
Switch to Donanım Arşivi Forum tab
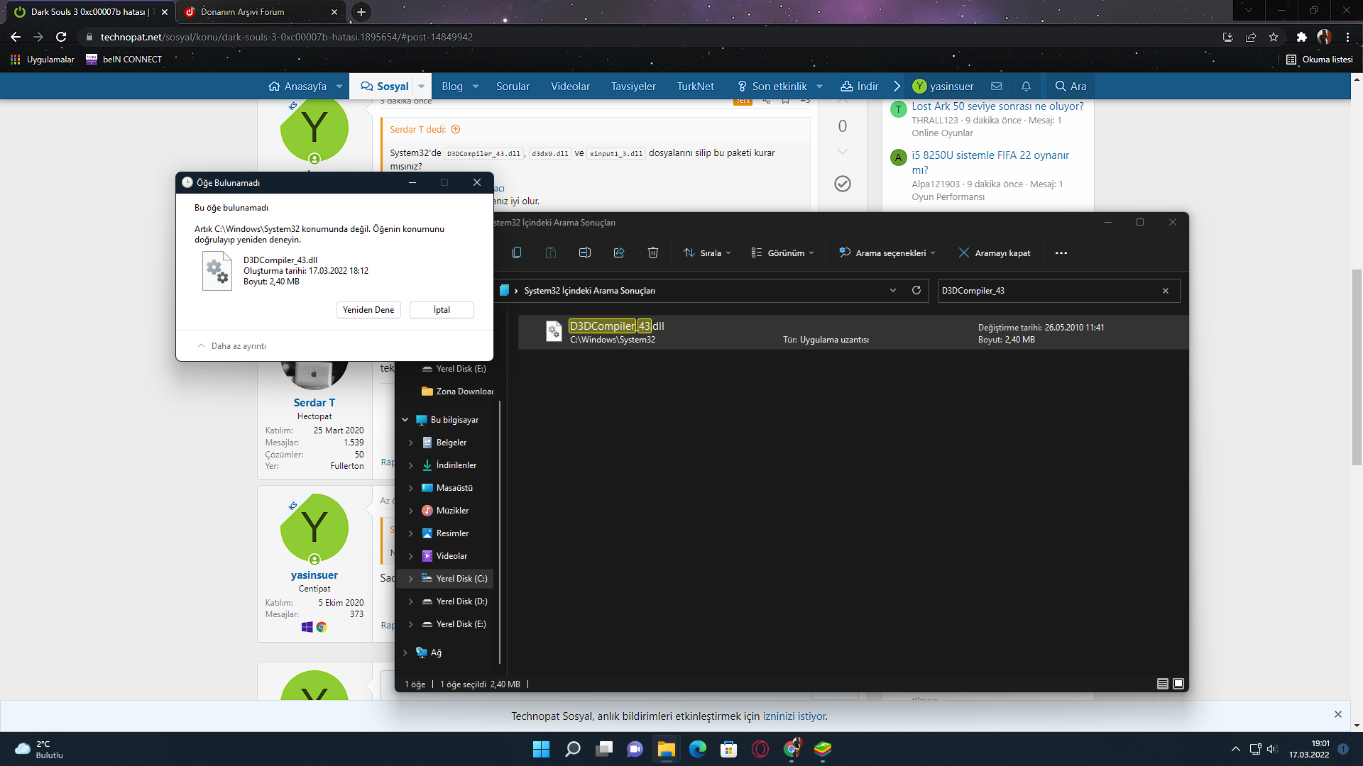(x=243, y=12)
